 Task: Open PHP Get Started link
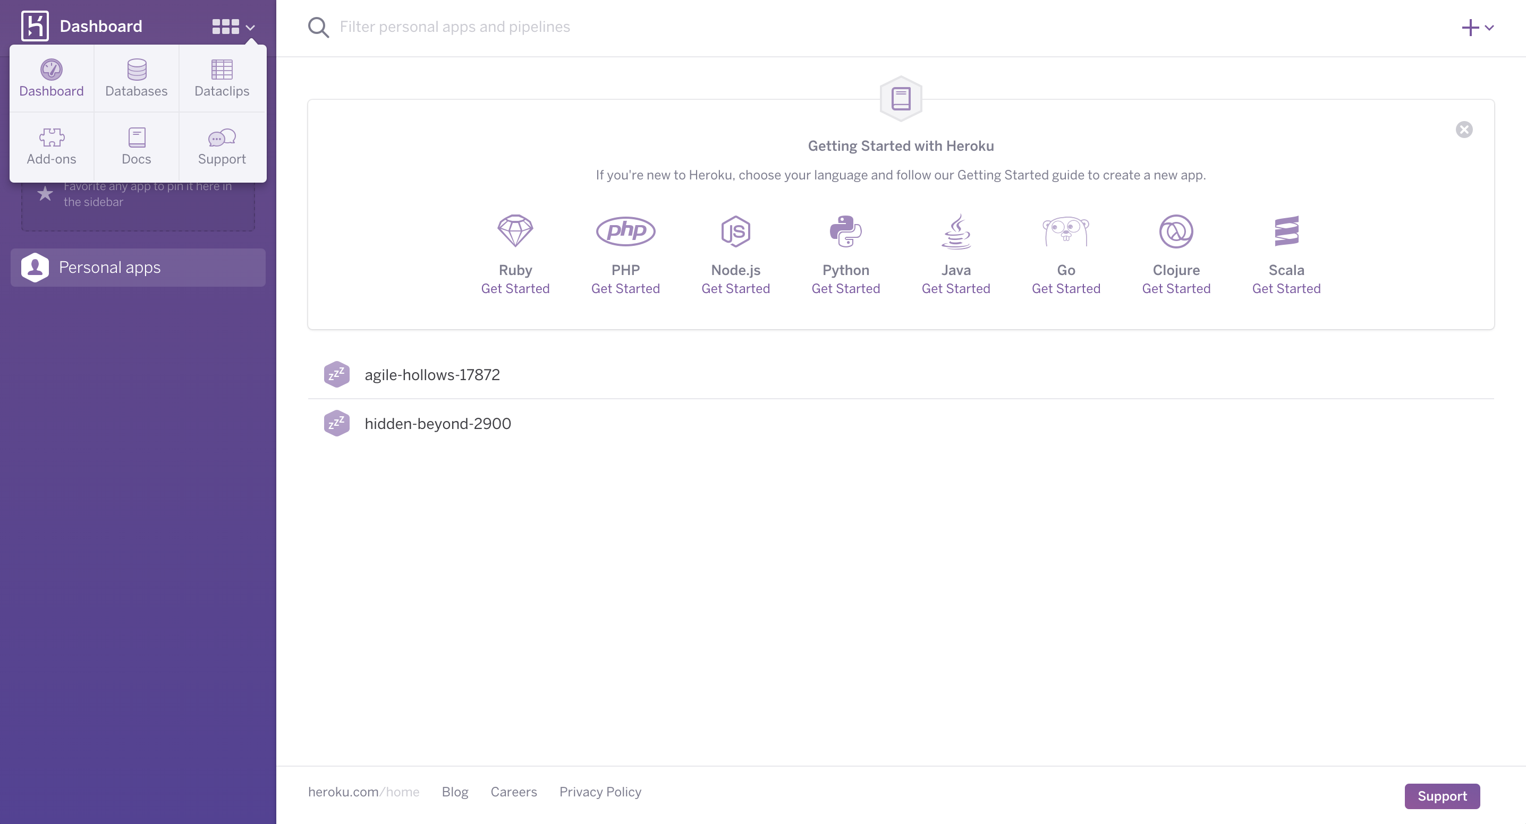[x=625, y=288]
